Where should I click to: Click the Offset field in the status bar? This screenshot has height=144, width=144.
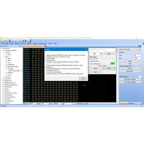(x=32, y=104)
